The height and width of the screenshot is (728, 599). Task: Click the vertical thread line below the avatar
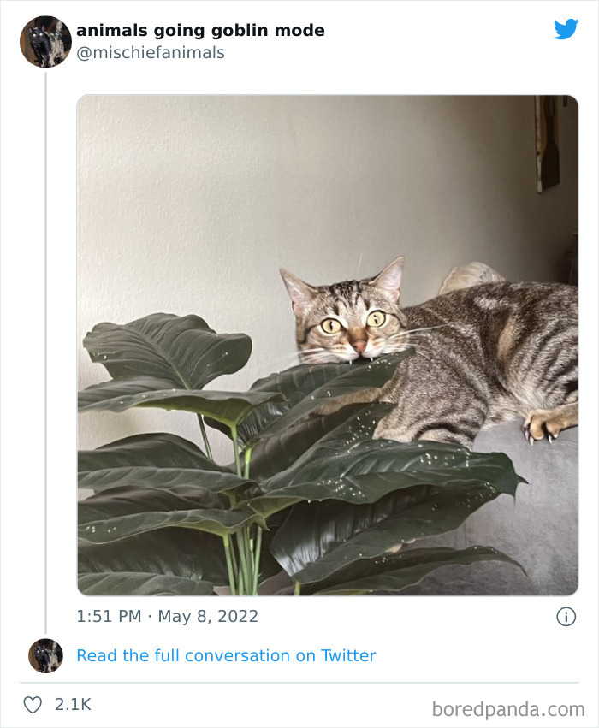click(x=45, y=342)
